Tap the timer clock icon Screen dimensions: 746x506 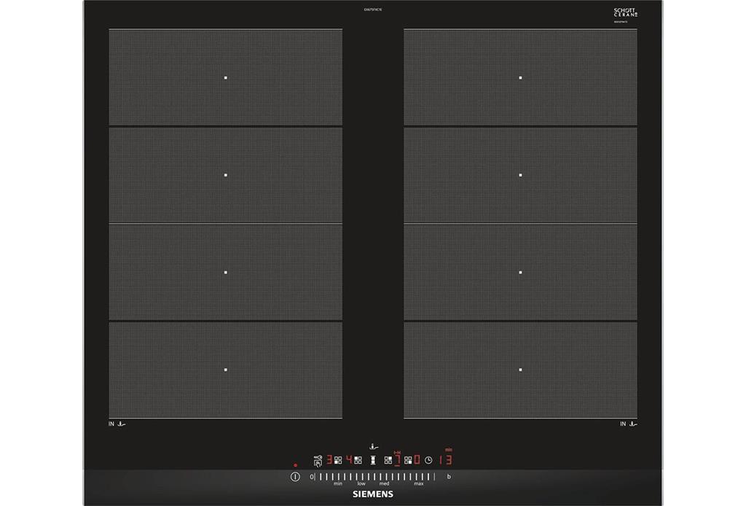coord(428,460)
